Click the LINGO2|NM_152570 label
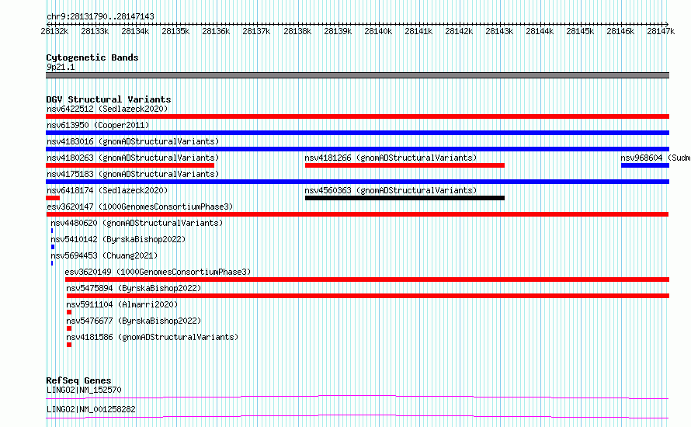This screenshot has height=427, width=691. click(84, 390)
